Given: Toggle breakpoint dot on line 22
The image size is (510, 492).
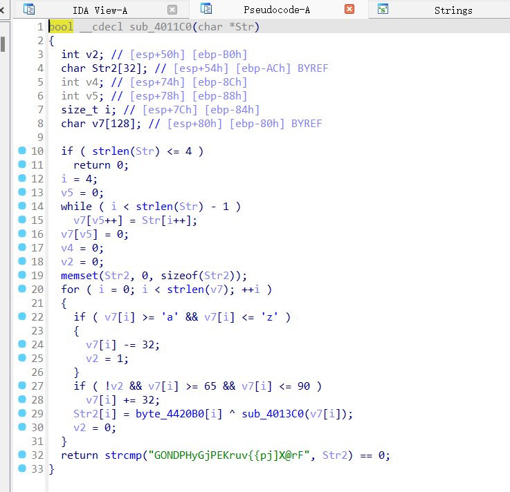Looking at the screenshot, I should [21, 316].
